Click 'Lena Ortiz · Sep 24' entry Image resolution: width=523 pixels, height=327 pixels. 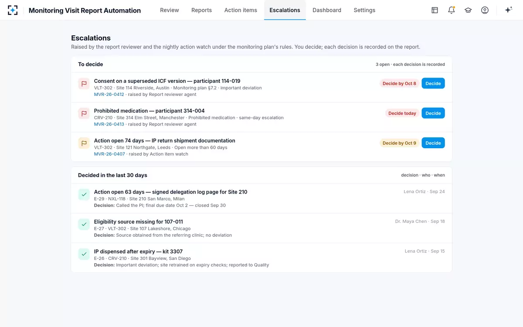coord(425,191)
